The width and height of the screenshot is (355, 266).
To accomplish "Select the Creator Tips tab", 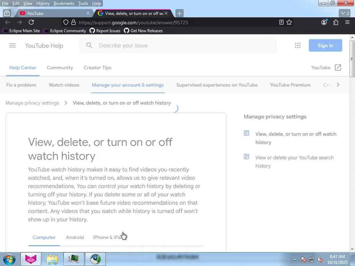I will click(97, 68).
